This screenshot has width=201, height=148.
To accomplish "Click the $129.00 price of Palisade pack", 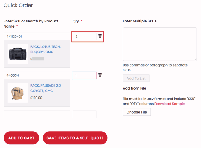I will (x=36, y=98).
